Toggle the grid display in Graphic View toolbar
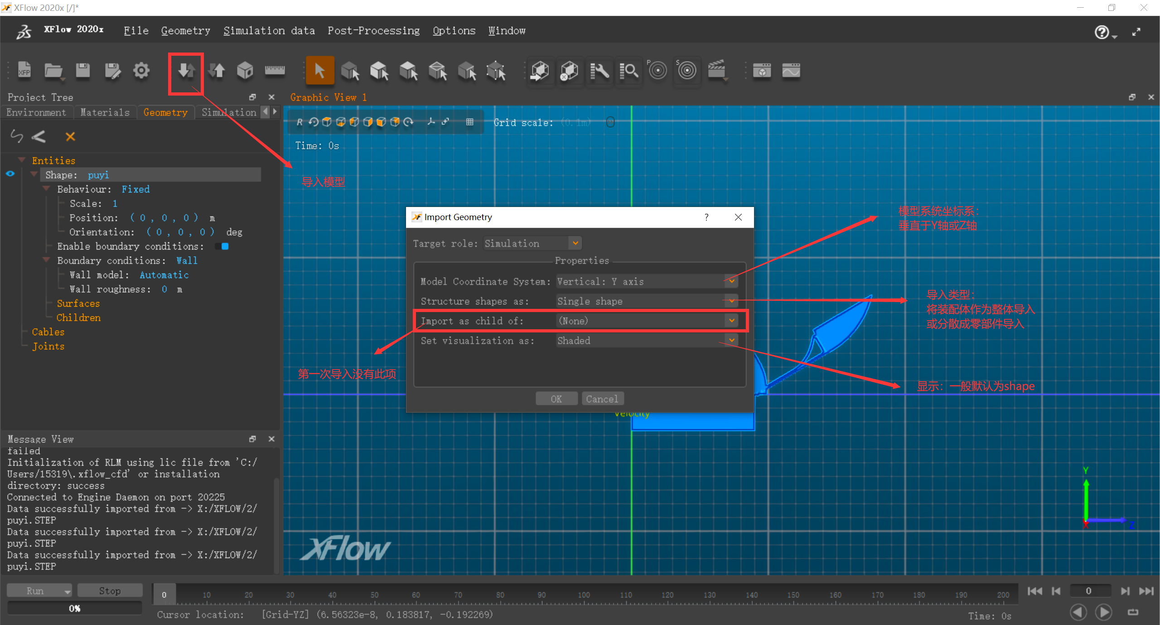This screenshot has height=625, width=1160. [x=470, y=122]
